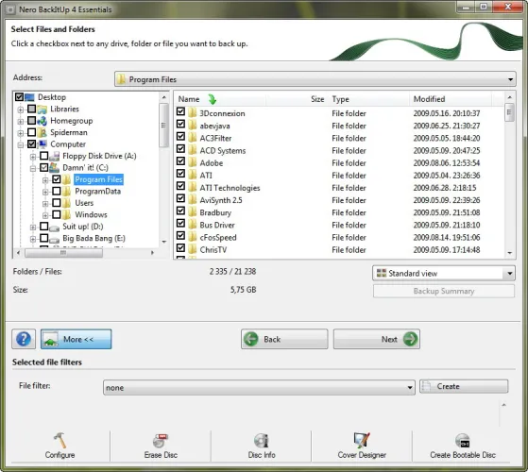Go to the previous step with Back

284,339
